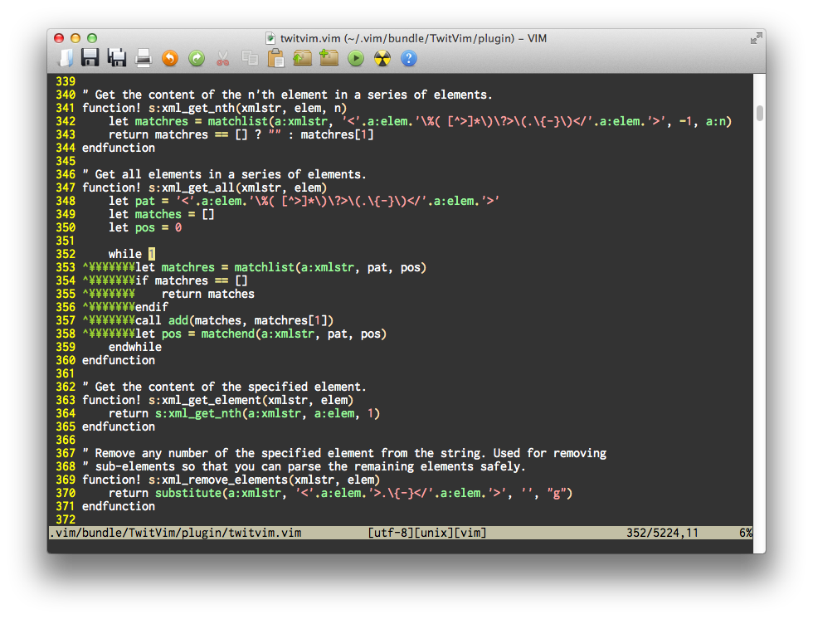Click the Copy documents icon
The height and width of the screenshot is (619, 813).
tap(250, 58)
